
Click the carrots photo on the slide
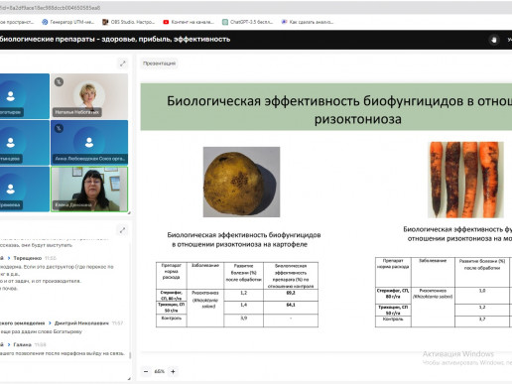tap(465, 180)
